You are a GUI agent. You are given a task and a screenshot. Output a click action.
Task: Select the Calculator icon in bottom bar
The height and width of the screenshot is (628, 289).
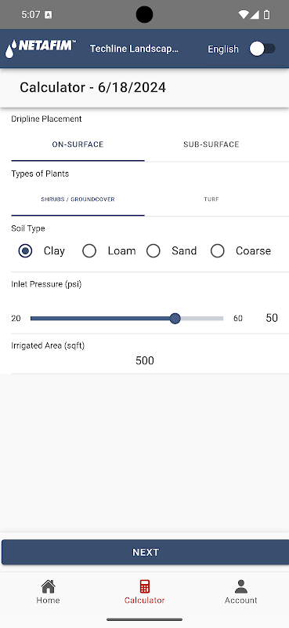(145, 586)
